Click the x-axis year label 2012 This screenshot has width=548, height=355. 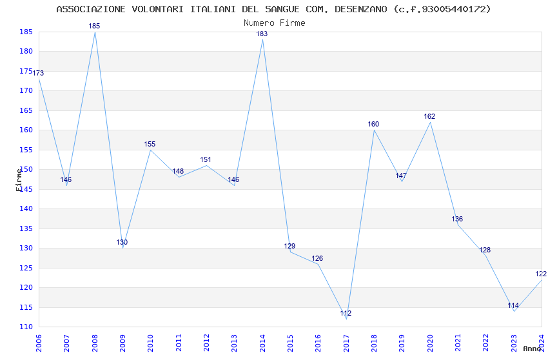[x=206, y=343]
